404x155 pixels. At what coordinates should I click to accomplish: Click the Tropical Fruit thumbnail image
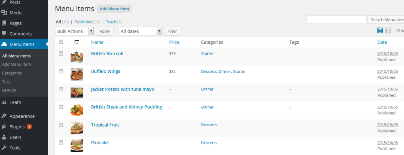click(x=77, y=128)
